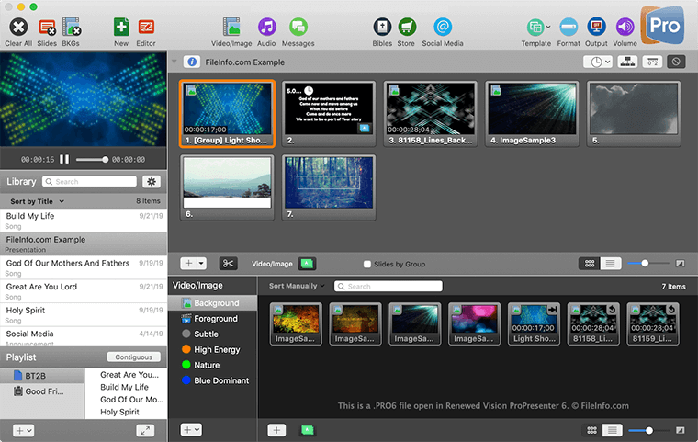Open the Audio bin
Viewport: 698px width, 442px height.
(x=266, y=28)
